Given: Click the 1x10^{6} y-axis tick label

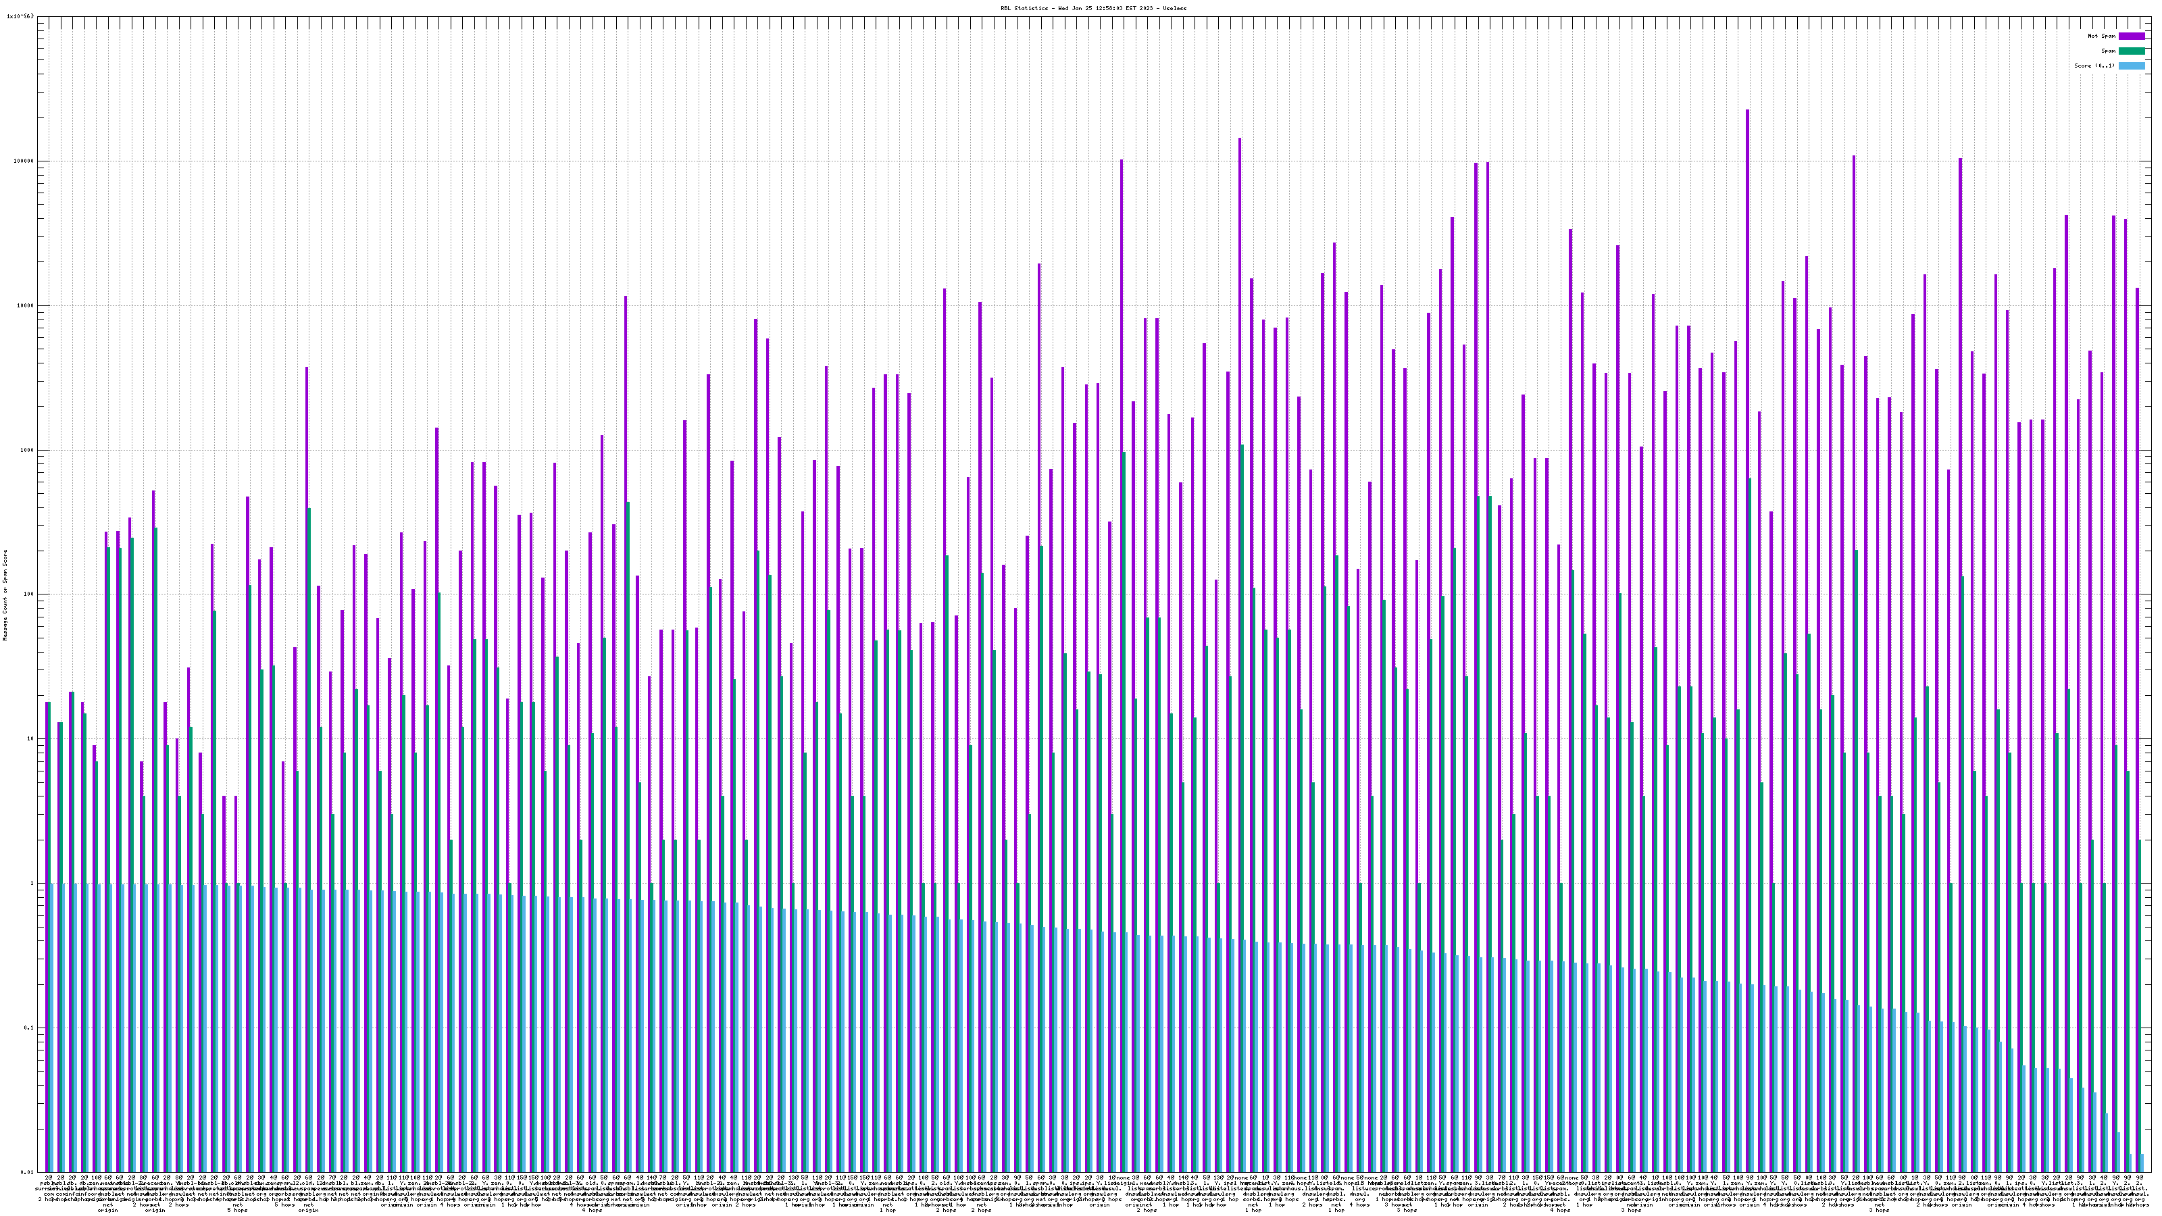Looking at the screenshot, I should 20,16.
